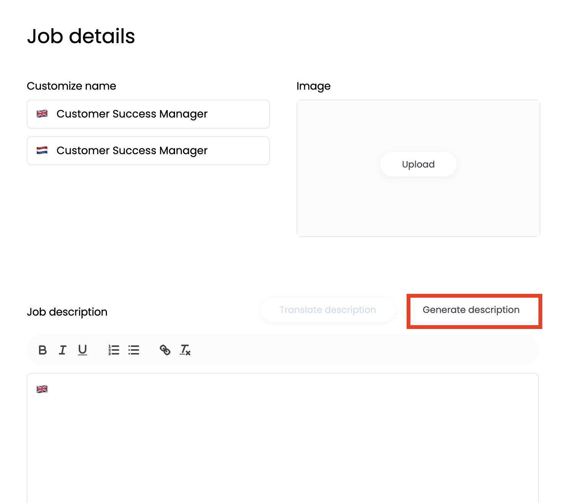
Task: Click the UK flag inside the description editor
Action: tap(42, 389)
